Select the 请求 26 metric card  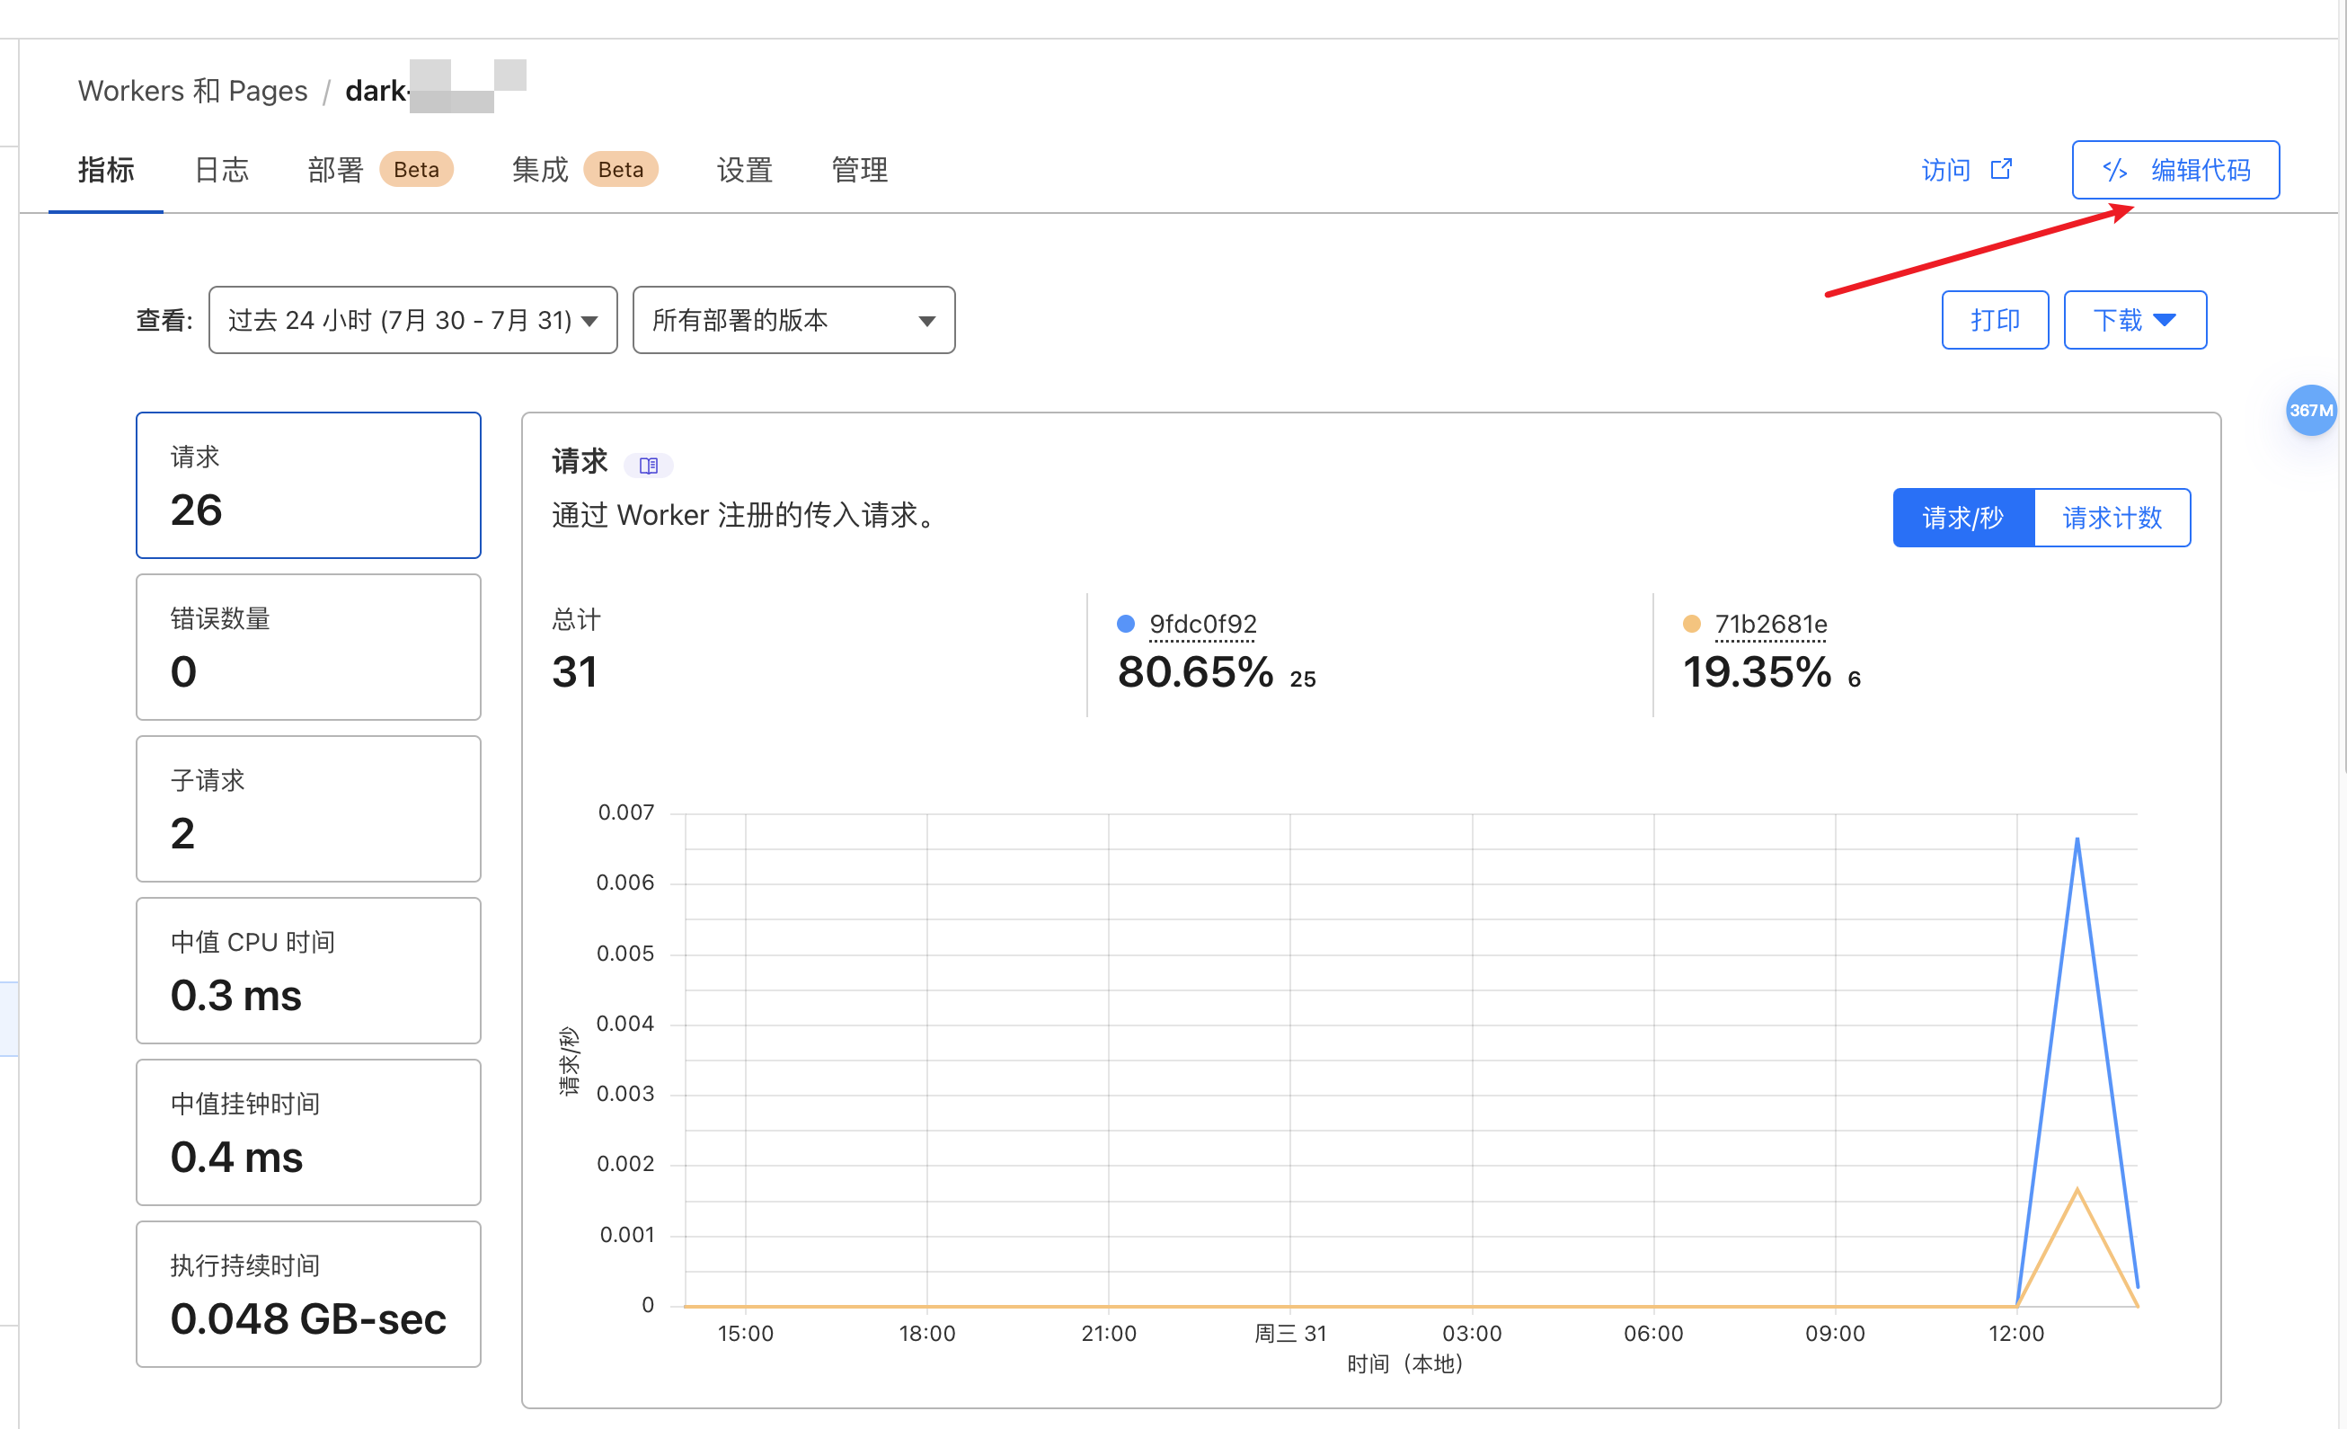click(x=307, y=485)
